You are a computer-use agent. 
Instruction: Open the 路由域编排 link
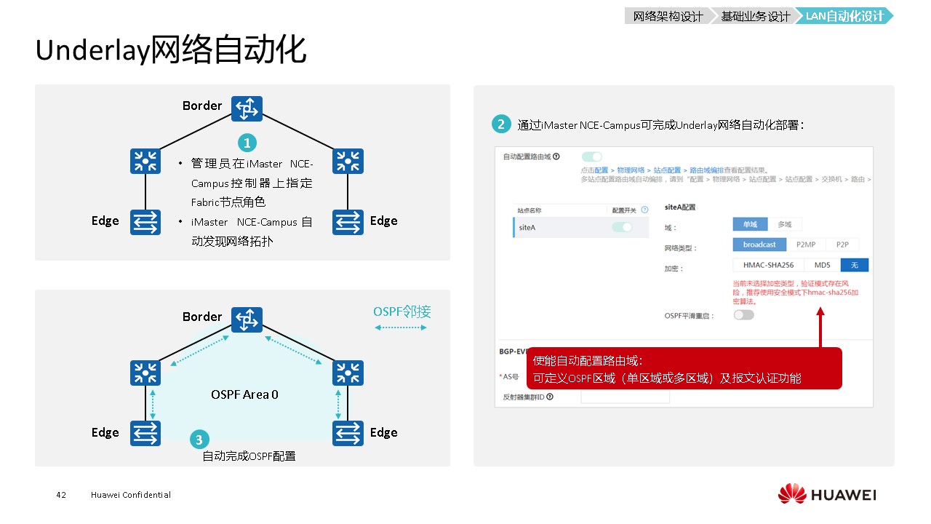(x=706, y=170)
